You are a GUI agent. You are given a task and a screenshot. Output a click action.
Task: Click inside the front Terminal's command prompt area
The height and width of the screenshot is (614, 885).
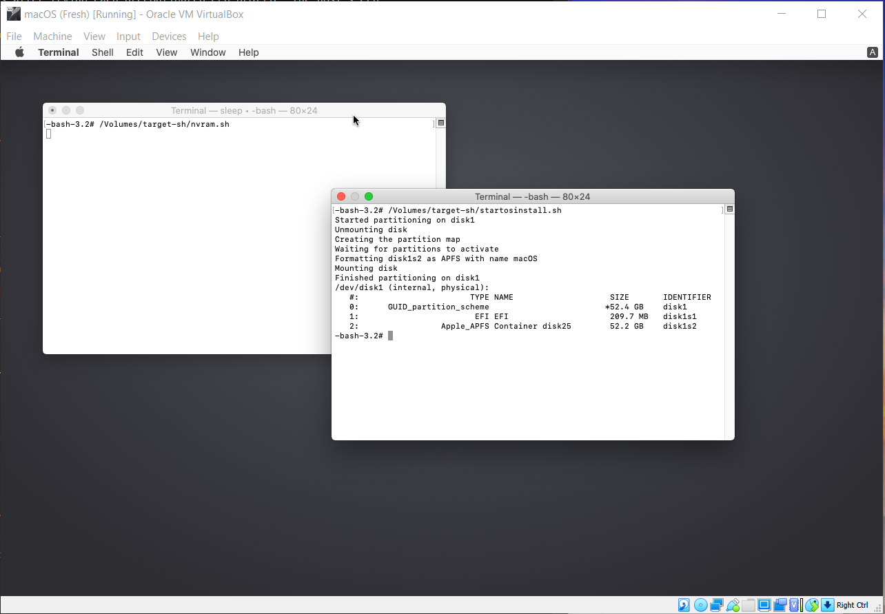482,336
